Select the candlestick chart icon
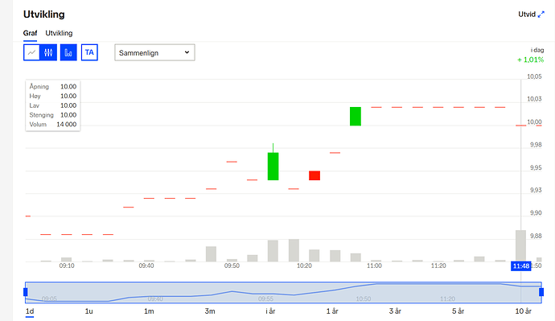The image size is (555, 321). click(x=48, y=53)
